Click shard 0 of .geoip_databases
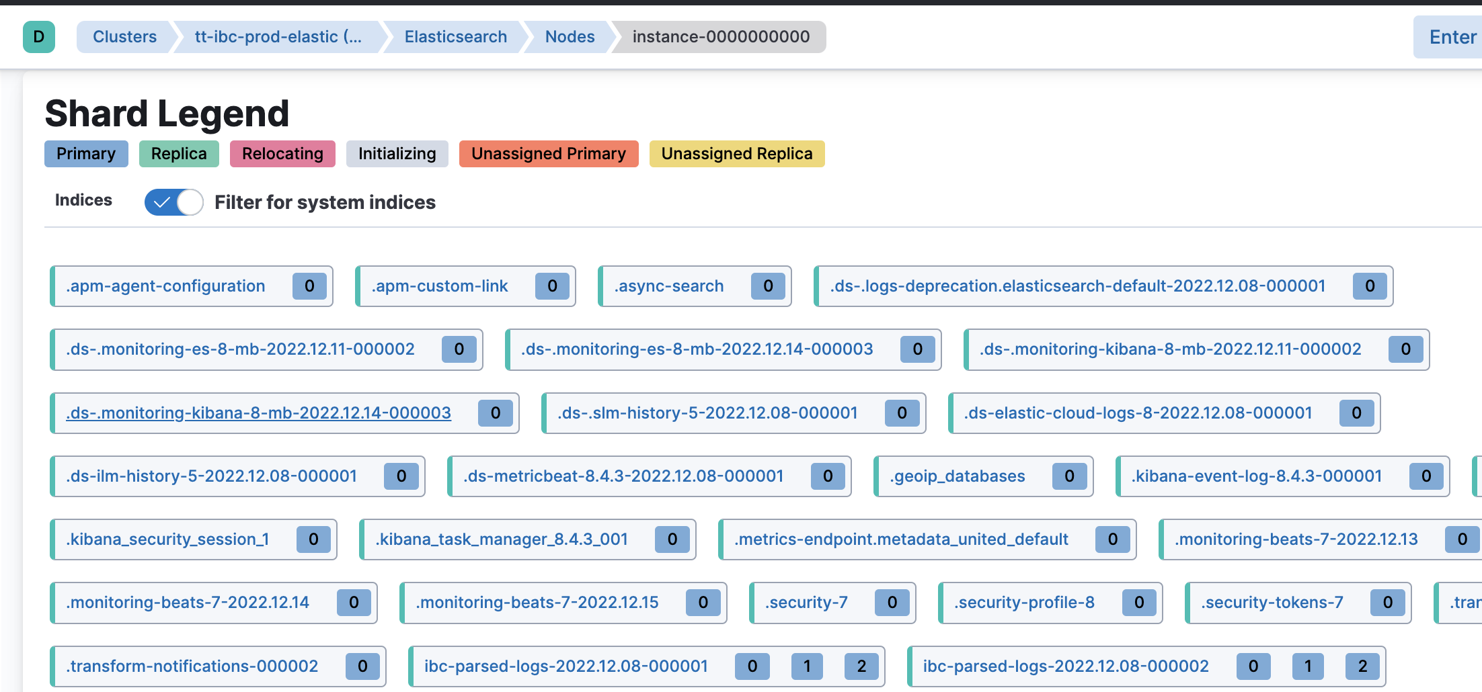1482x692 pixels. click(x=1069, y=476)
